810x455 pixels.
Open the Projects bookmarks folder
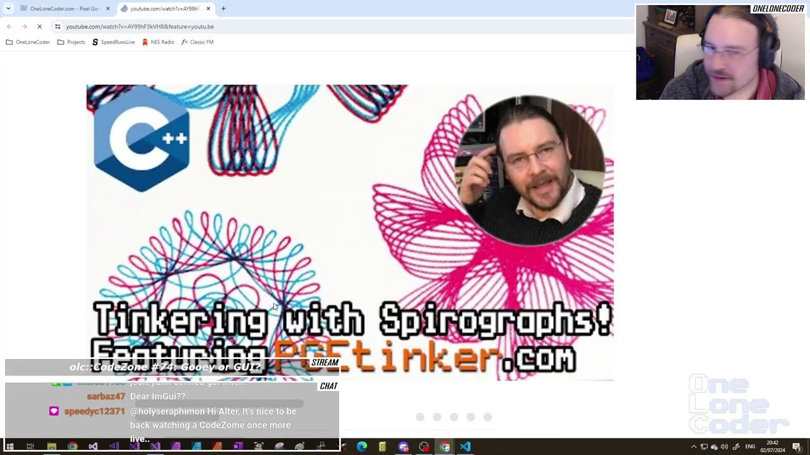(71, 42)
